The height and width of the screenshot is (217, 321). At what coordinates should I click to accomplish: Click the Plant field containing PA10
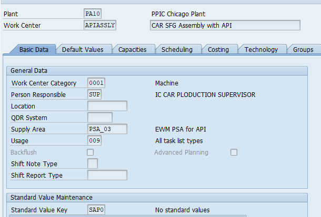pos(92,14)
